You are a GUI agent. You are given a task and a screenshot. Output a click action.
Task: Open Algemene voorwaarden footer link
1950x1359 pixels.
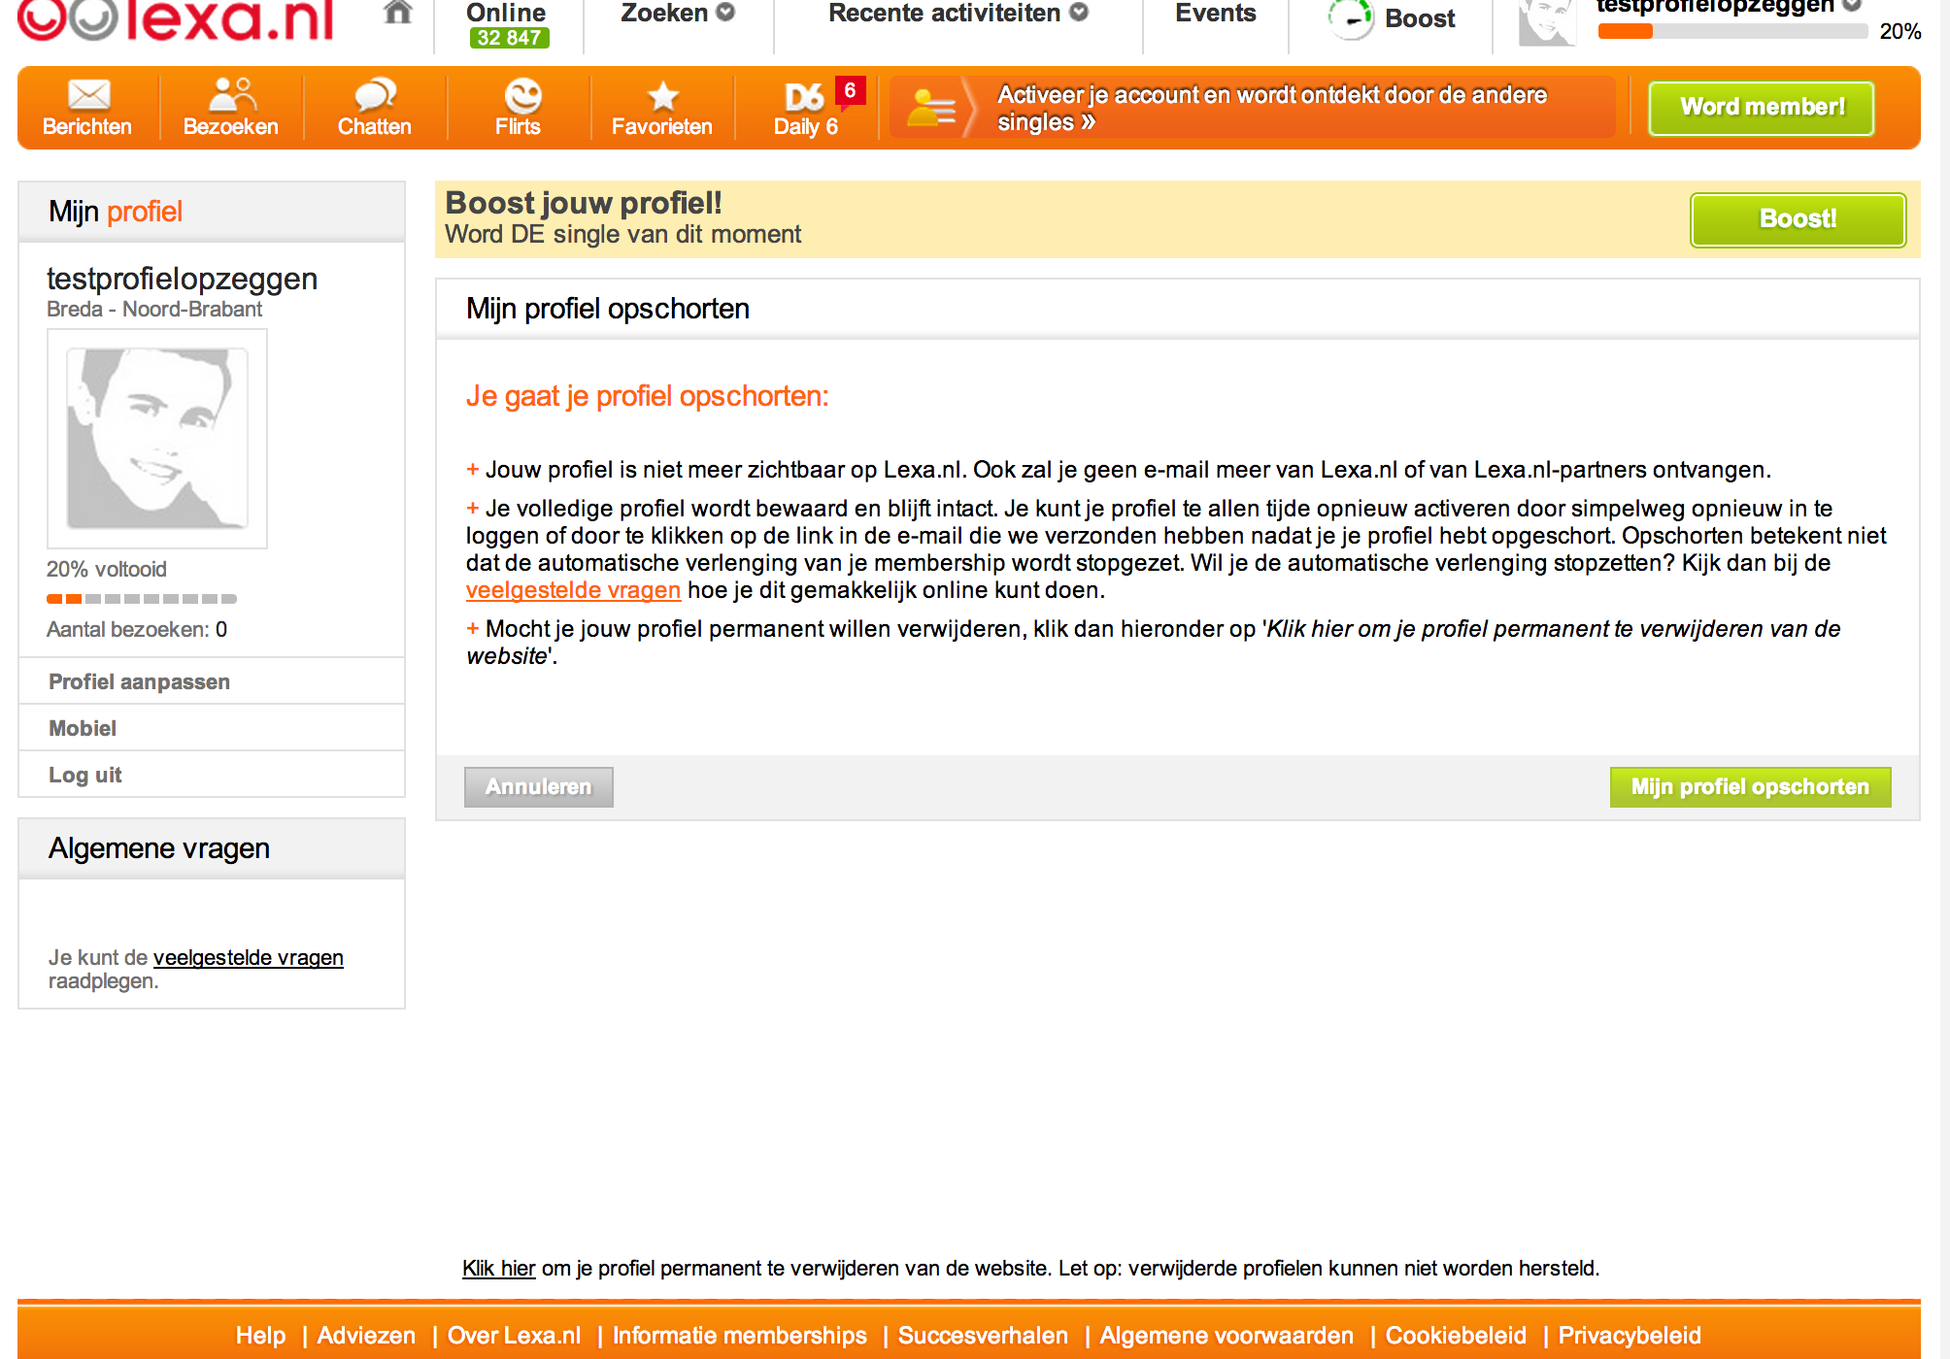pyautogui.click(x=1226, y=1336)
